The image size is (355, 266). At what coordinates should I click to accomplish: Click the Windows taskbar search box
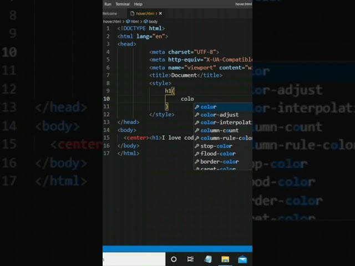[x=134, y=259]
